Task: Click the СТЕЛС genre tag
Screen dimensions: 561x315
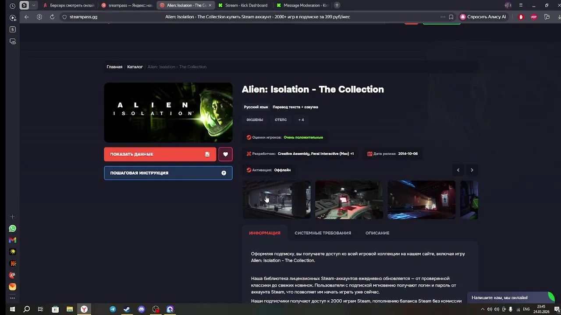Action: tap(280, 120)
